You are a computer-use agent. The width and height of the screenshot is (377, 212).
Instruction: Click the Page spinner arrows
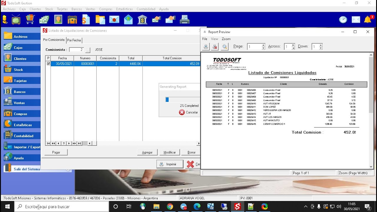263,47
